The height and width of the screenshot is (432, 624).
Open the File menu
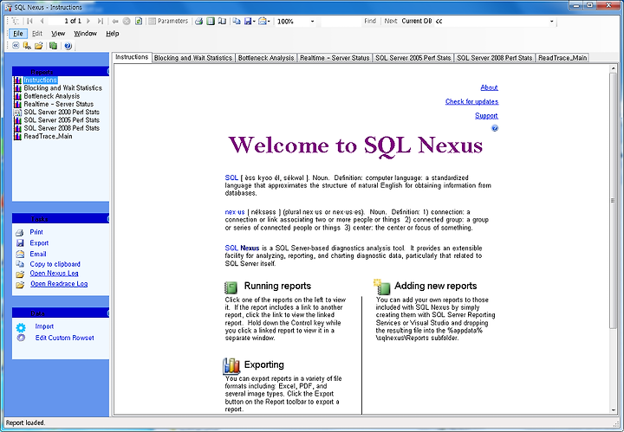click(x=18, y=34)
